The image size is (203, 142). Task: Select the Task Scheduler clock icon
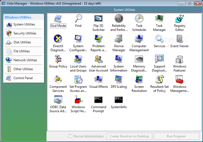pos(139,19)
